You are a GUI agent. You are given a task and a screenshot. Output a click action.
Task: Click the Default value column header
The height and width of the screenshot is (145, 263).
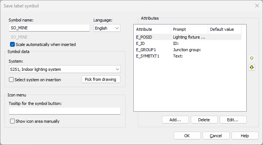(224, 29)
